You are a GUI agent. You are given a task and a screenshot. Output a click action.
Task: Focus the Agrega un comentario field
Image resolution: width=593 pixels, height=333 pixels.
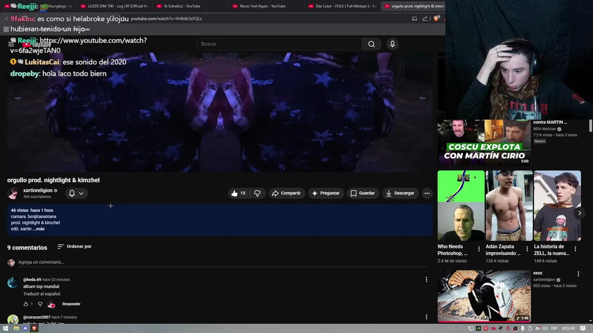[x=222, y=262]
